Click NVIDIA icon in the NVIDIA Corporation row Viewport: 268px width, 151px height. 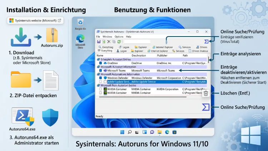point(105,89)
